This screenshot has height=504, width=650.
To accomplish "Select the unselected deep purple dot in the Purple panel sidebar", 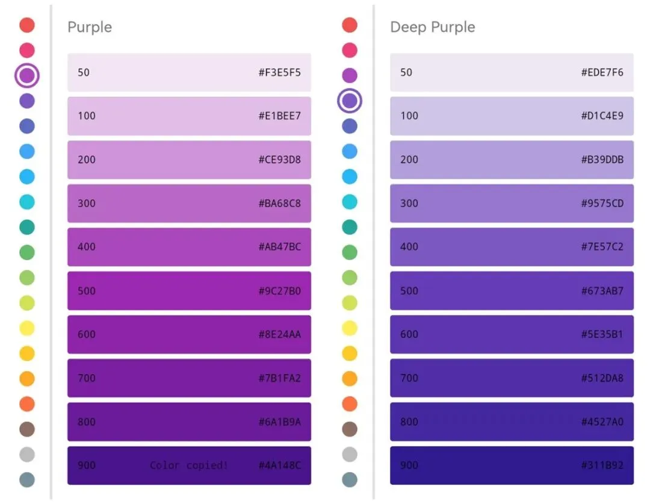I will [27, 101].
